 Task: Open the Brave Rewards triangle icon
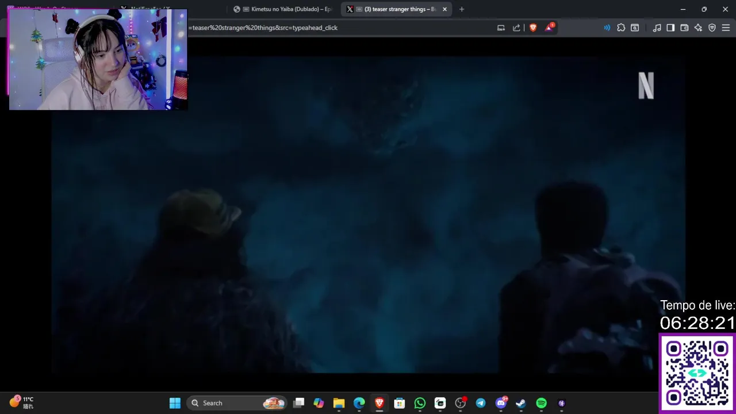tap(549, 27)
